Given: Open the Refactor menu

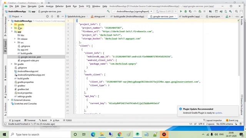Looking at the screenshot, I should click(60, 6).
